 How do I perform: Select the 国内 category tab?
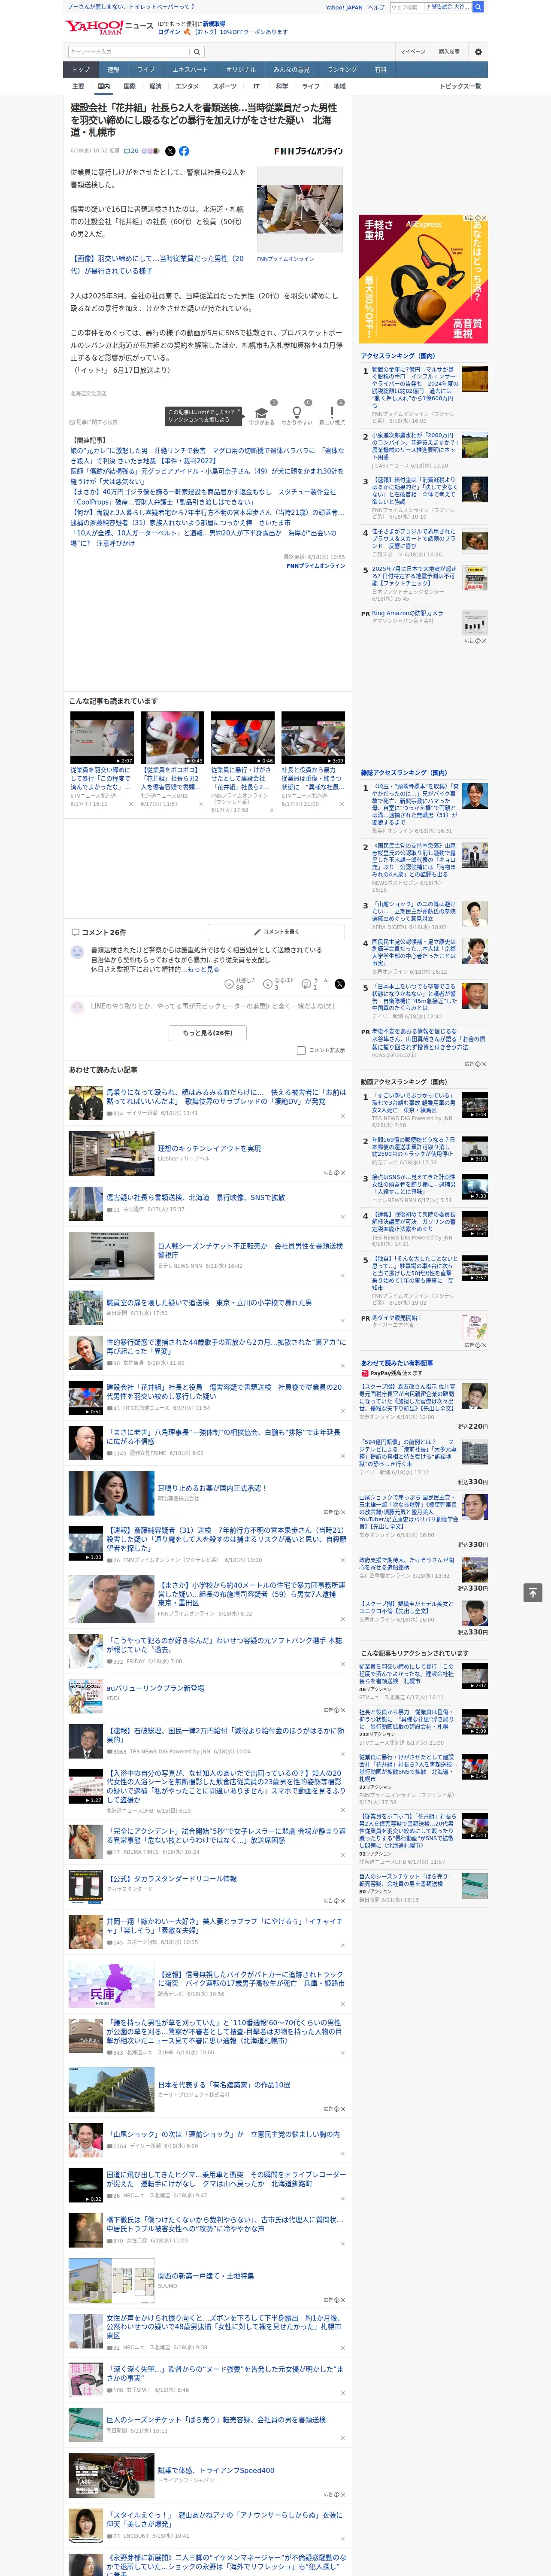[104, 86]
